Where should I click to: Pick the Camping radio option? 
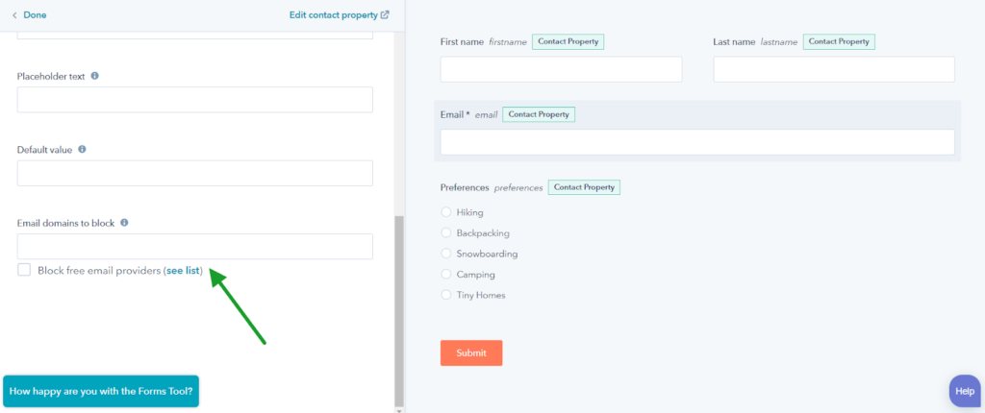[x=446, y=275]
